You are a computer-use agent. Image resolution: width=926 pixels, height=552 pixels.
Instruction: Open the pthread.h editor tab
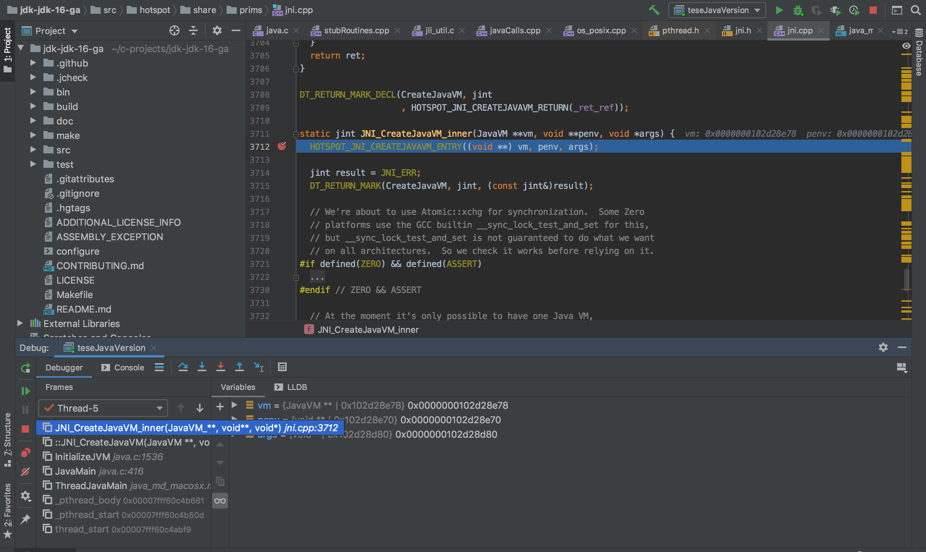(679, 30)
